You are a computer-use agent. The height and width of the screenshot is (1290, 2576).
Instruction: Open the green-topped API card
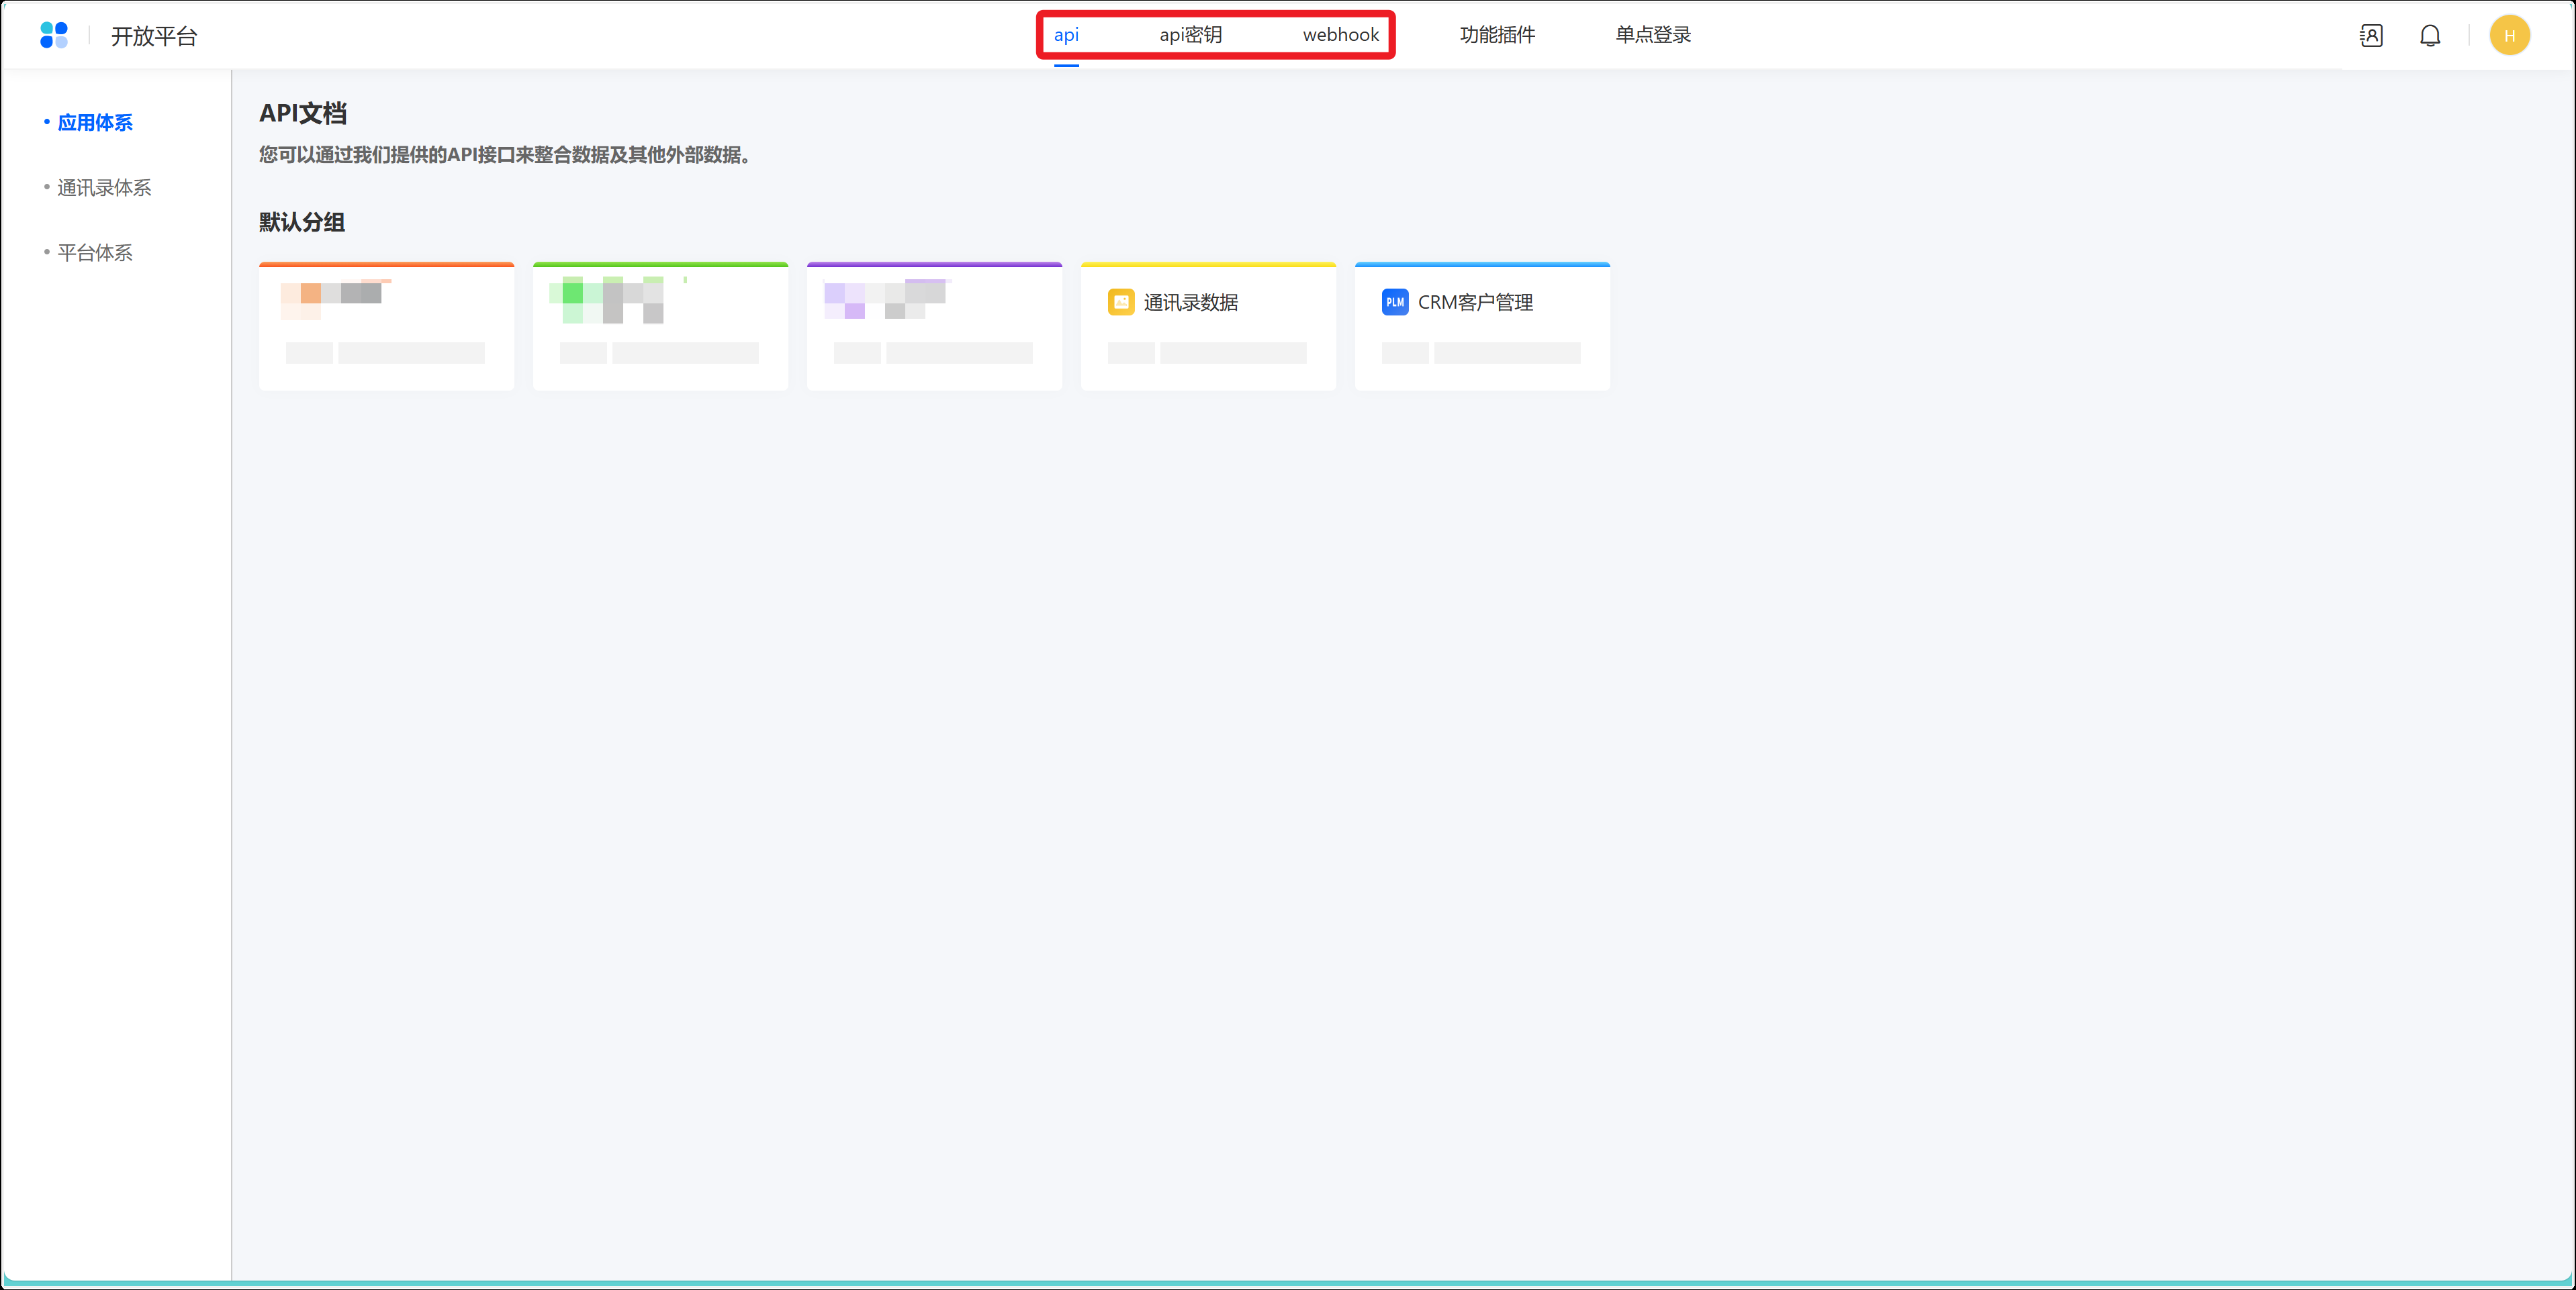(660, 328)
